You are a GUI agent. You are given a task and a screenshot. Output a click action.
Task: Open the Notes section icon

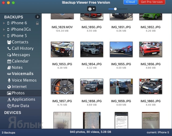(9, 68)
